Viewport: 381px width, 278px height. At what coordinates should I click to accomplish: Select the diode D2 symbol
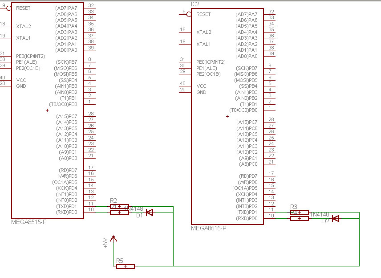[336, 219]
